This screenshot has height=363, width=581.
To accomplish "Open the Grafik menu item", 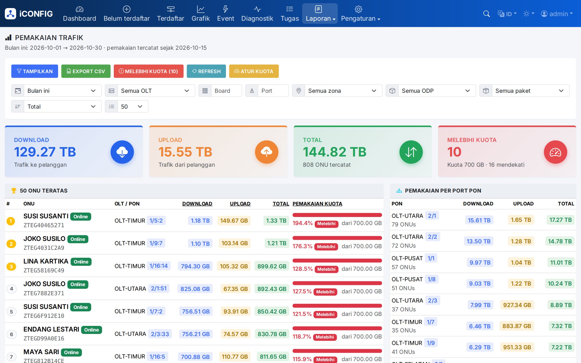I will click(200, 14).
